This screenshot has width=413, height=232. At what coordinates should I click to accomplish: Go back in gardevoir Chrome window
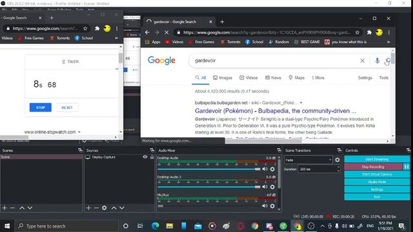click(x=147, y=32)
